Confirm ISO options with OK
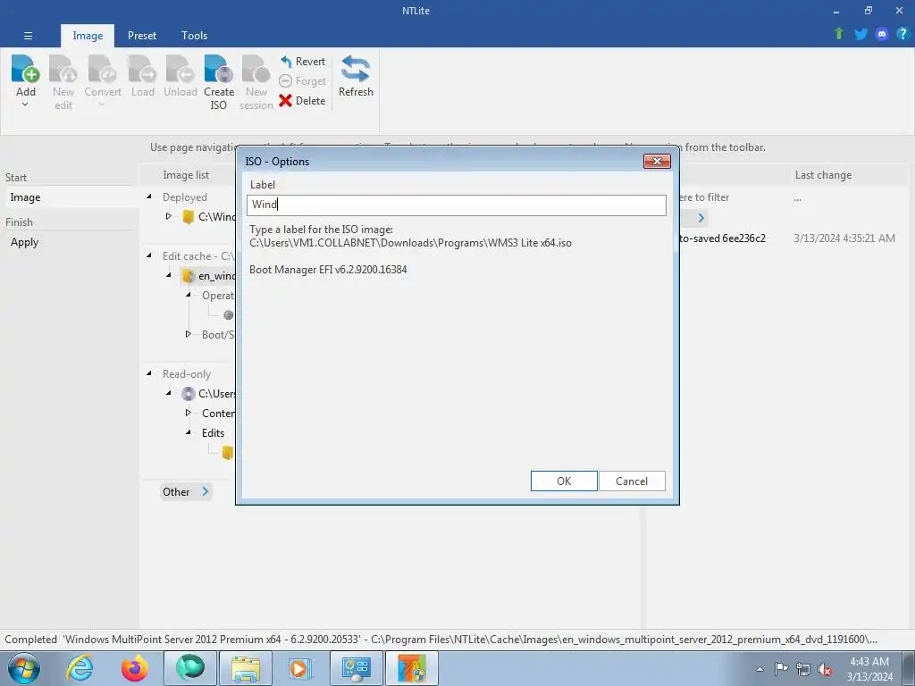This screenshot has height=686, width=915. point(564,481)
